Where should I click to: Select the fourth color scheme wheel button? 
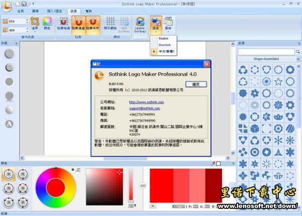23,188
